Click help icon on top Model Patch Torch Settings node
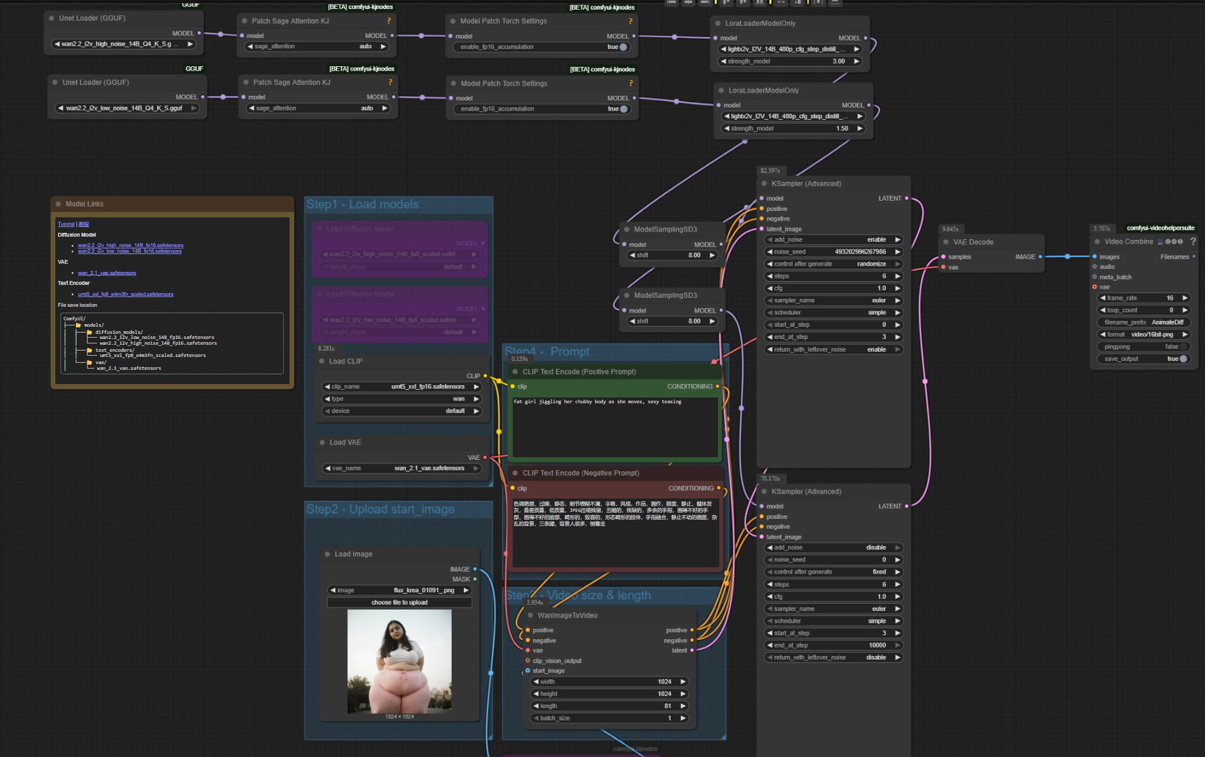The height and width of the screenshot is (757, 1205). pyautogui.click(x=630, y=21)
